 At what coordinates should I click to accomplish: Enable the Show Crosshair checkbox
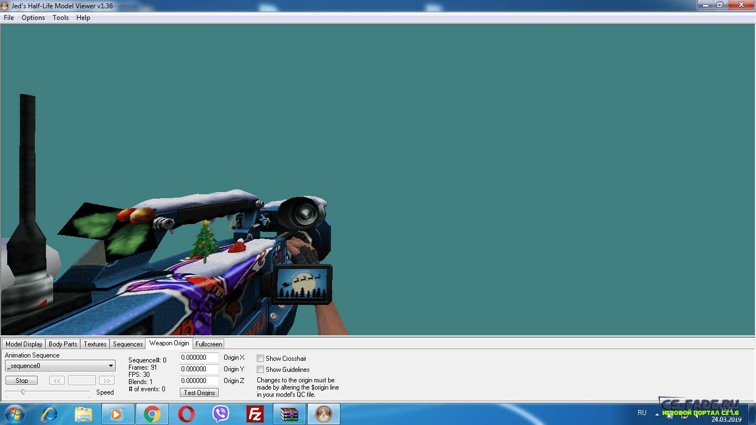260,359
